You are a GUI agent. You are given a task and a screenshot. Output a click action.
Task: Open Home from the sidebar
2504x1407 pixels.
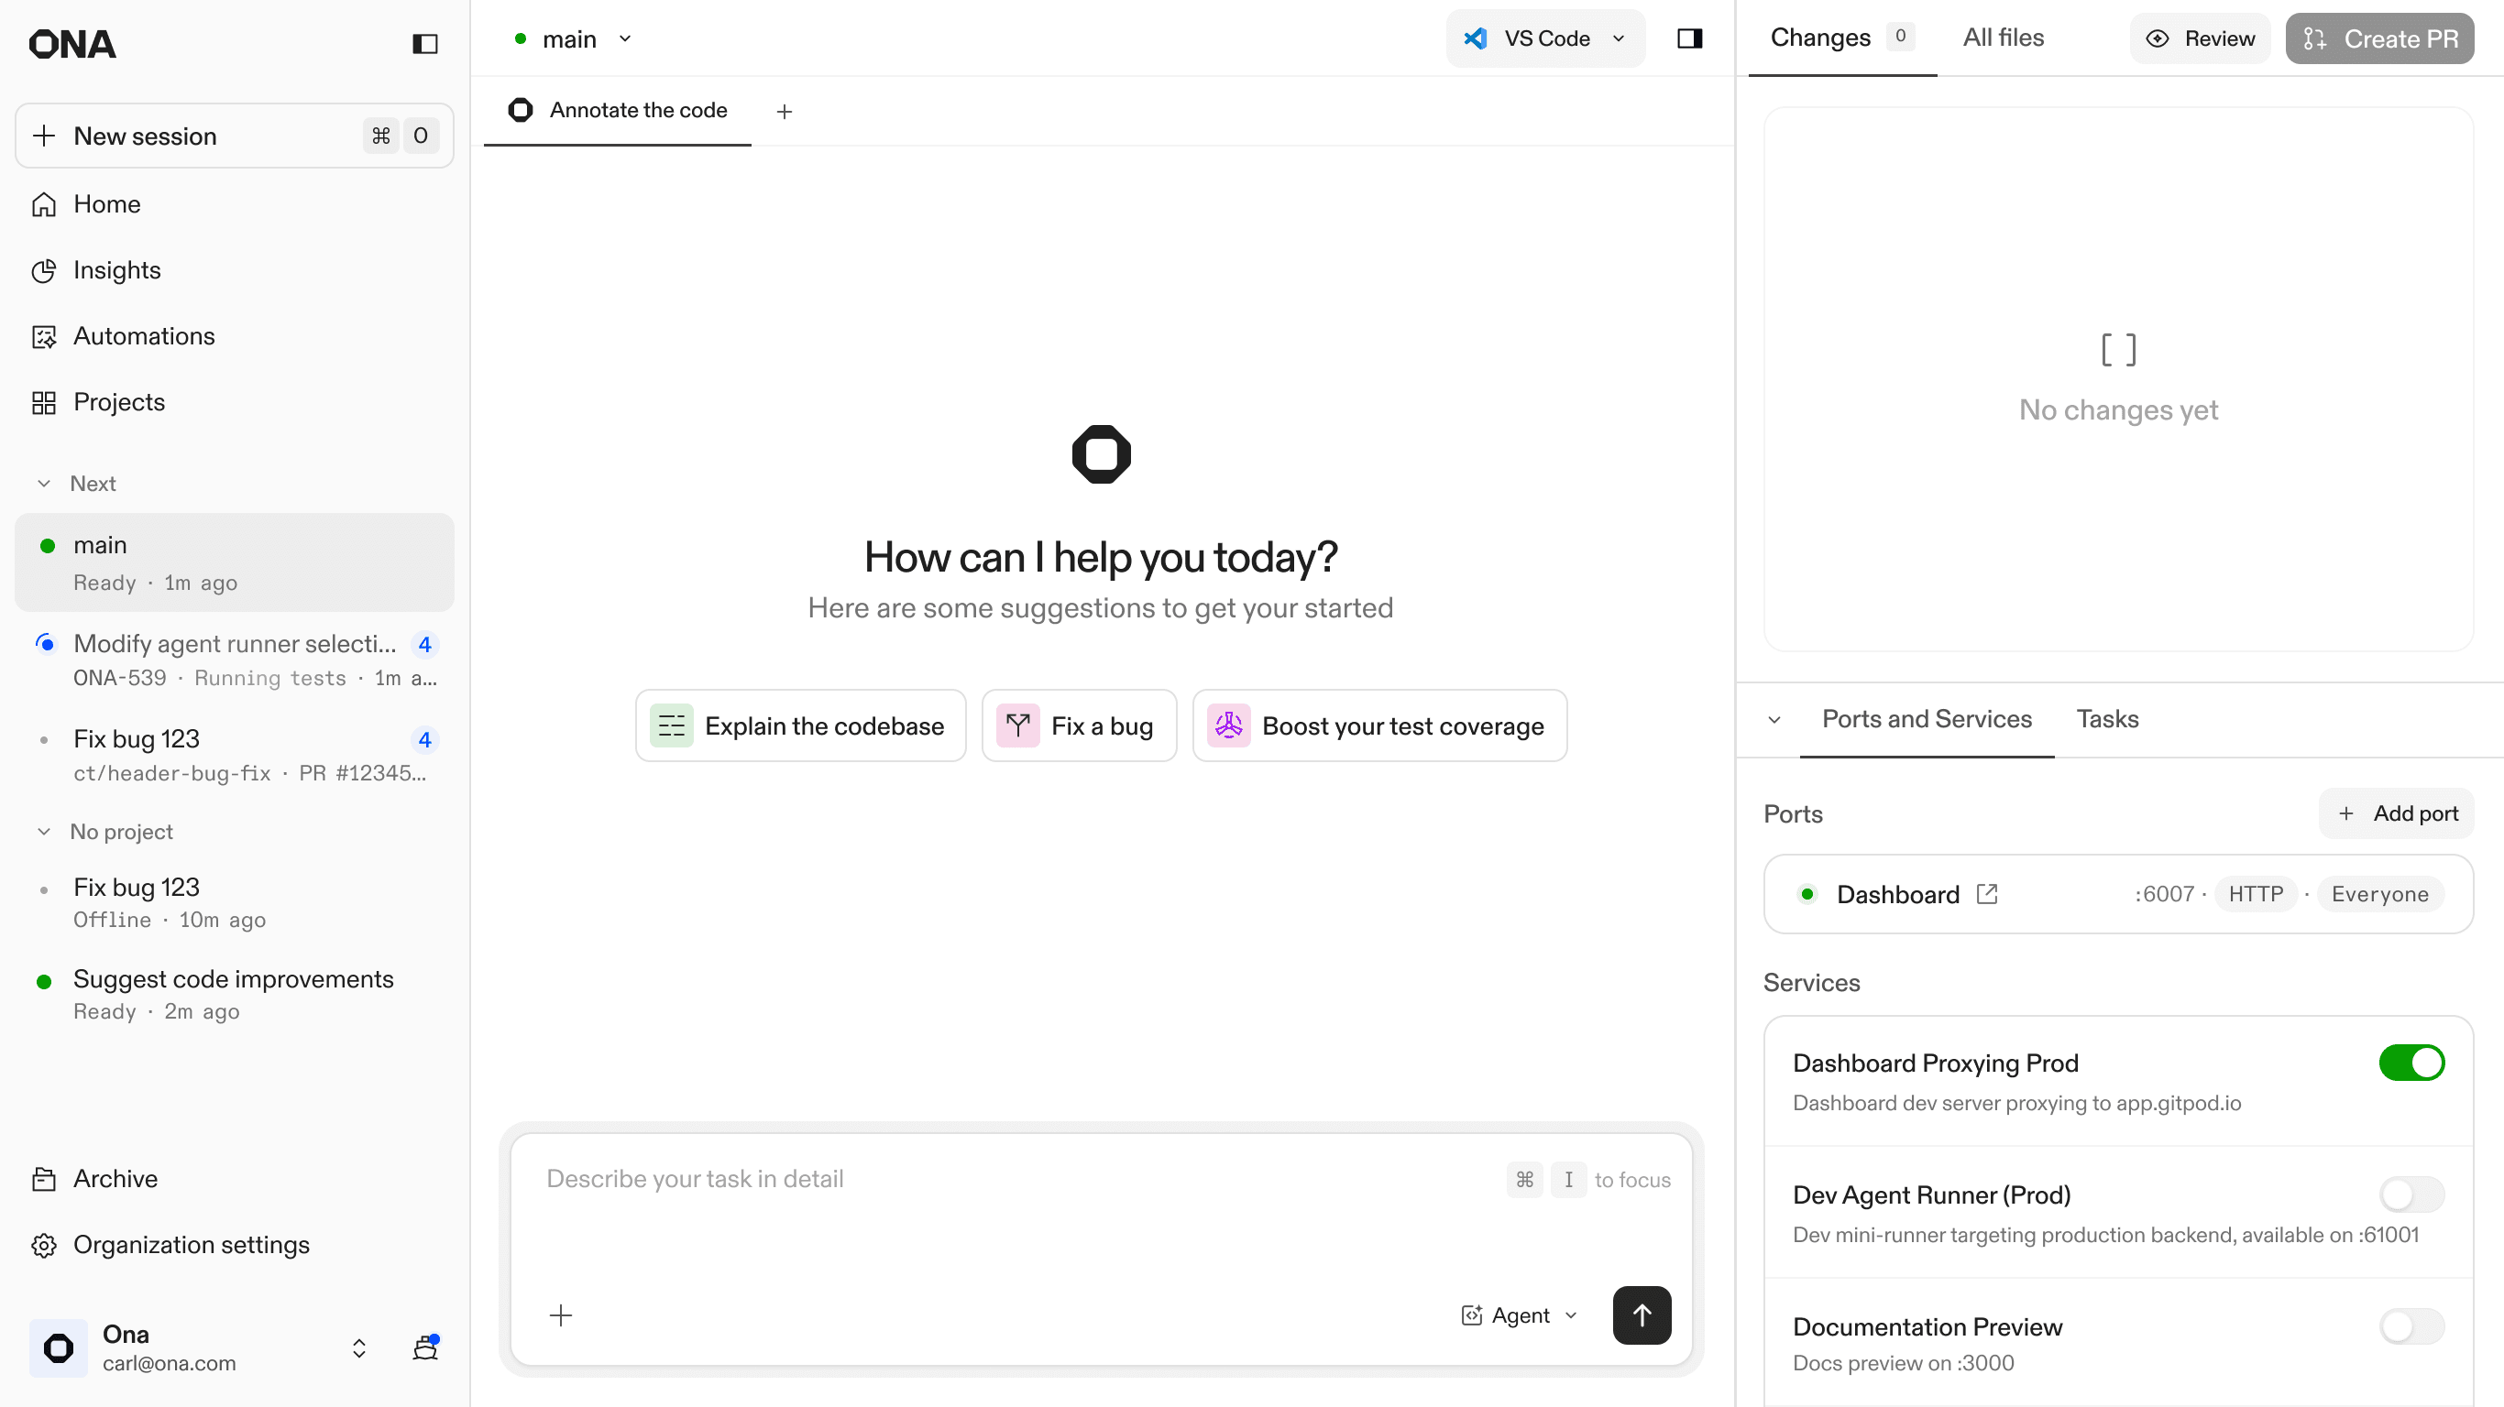click(107, 204)
